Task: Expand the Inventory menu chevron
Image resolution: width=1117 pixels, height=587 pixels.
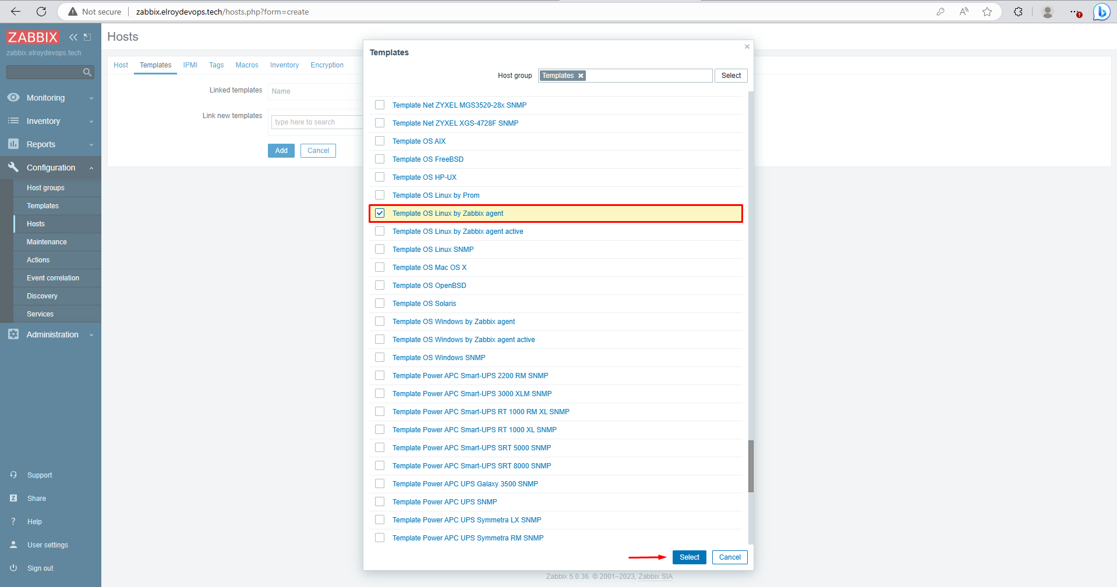Action: [x=91, y=122]
